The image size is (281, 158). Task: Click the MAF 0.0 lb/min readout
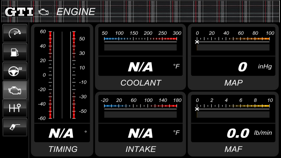(249, 133)
